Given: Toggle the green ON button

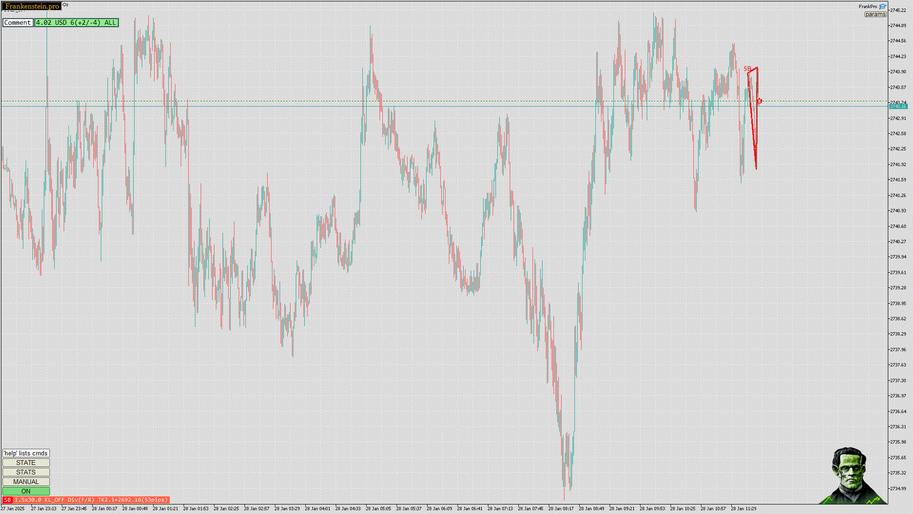Looking at the screenshot, I should tap(26, 491).
